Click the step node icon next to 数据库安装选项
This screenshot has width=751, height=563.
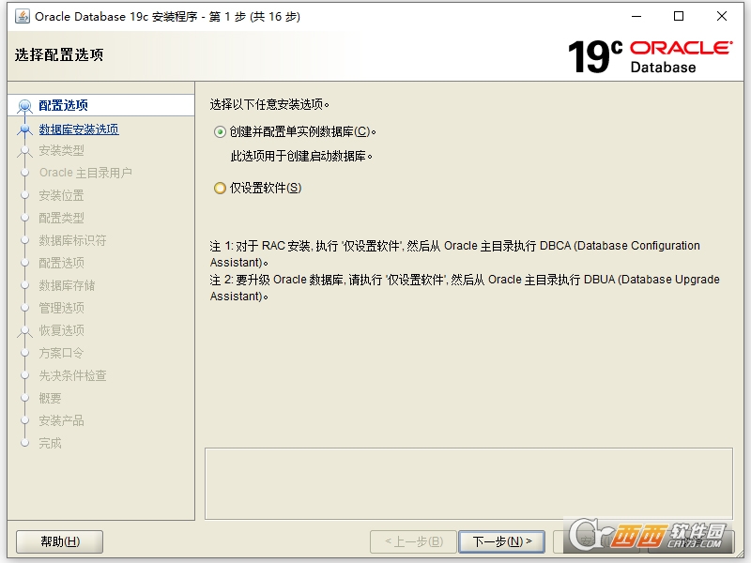click(24, 129)
